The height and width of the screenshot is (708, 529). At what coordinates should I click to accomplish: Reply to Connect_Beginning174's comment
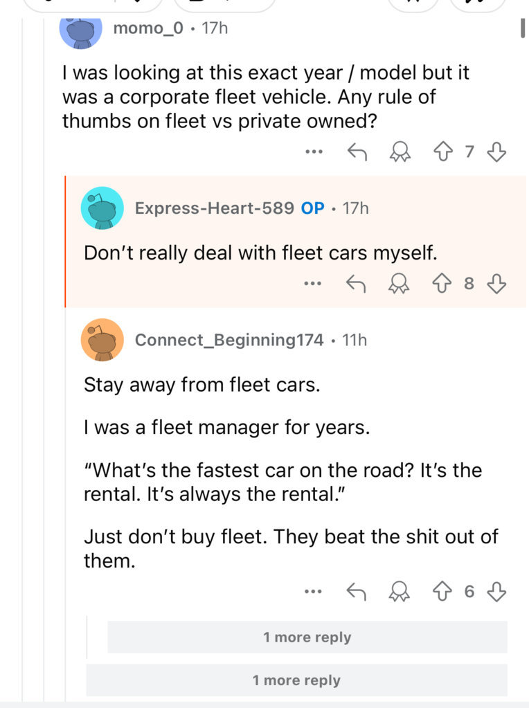click(x=355, y=591)
